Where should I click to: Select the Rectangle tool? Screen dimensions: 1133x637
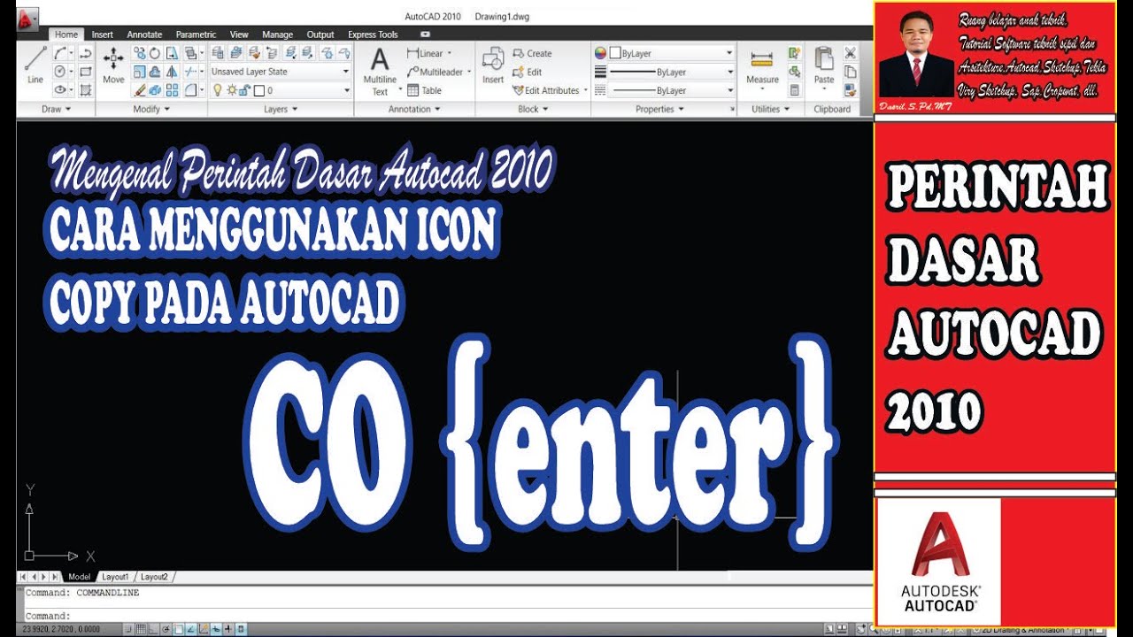tap(86, 72)
